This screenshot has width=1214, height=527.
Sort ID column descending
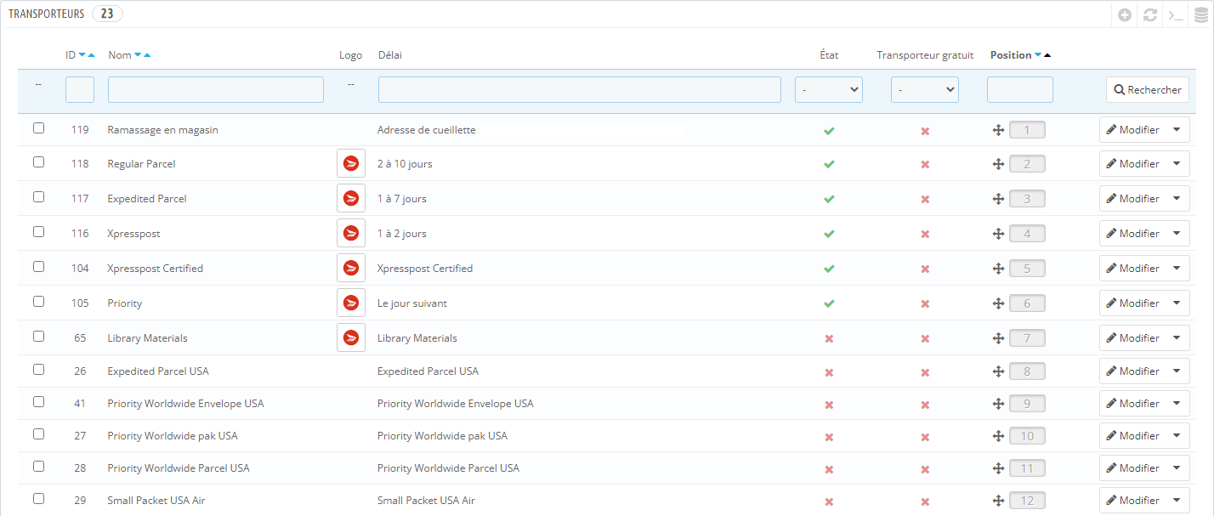coord(82,55)
